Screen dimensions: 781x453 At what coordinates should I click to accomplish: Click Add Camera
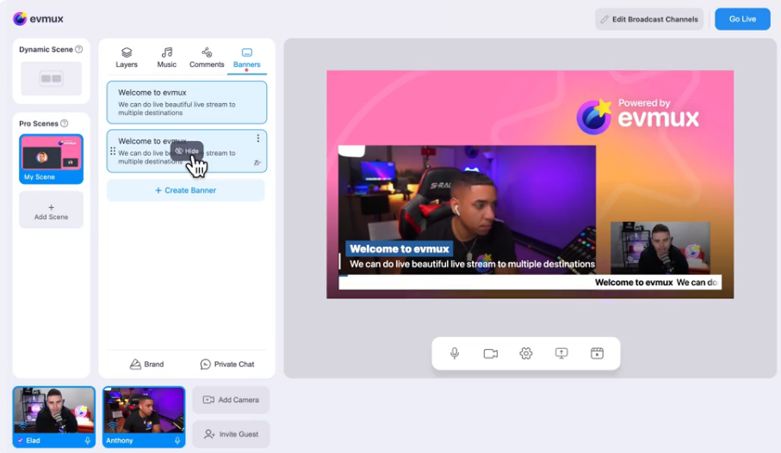(231, 400)
